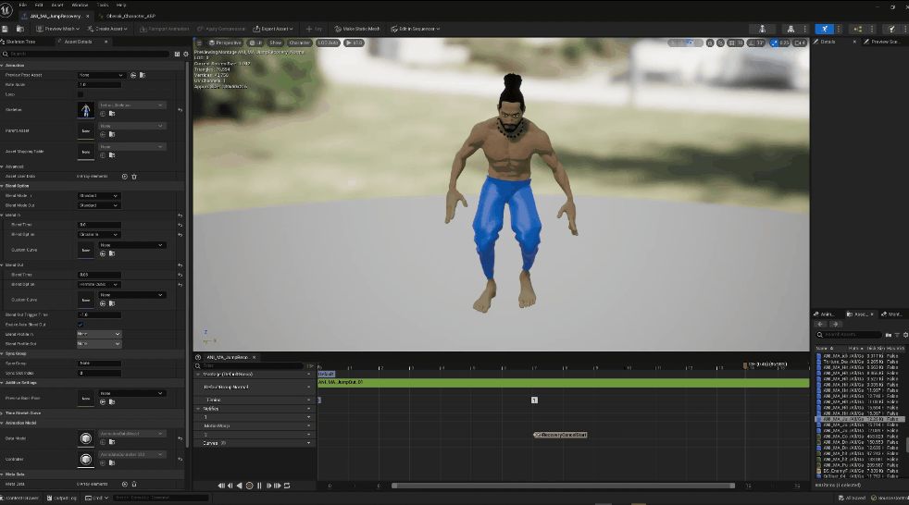
Task: Click the record button in playback controls
Action: click(249, 486)
